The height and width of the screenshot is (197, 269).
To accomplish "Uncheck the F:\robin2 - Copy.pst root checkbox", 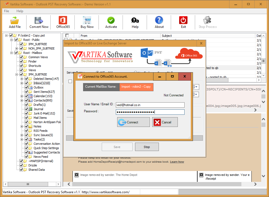I will [11, 35].
